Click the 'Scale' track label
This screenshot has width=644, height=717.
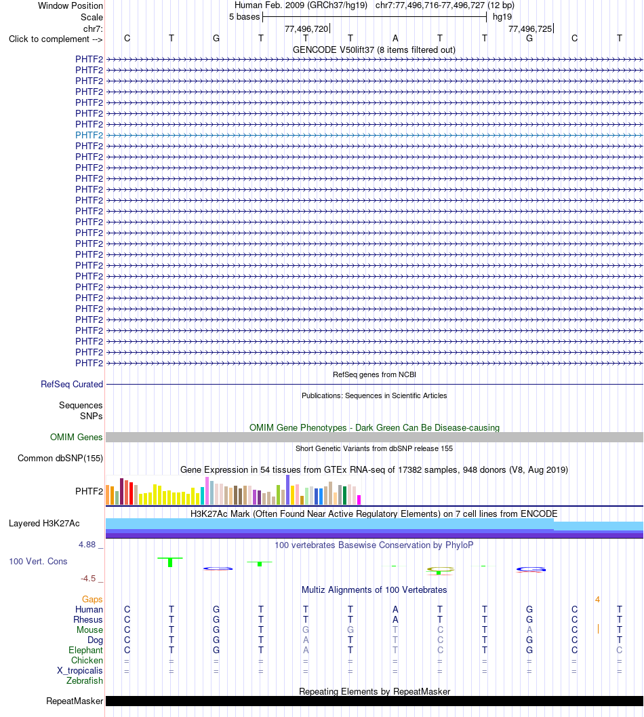(x=92, y=18)
